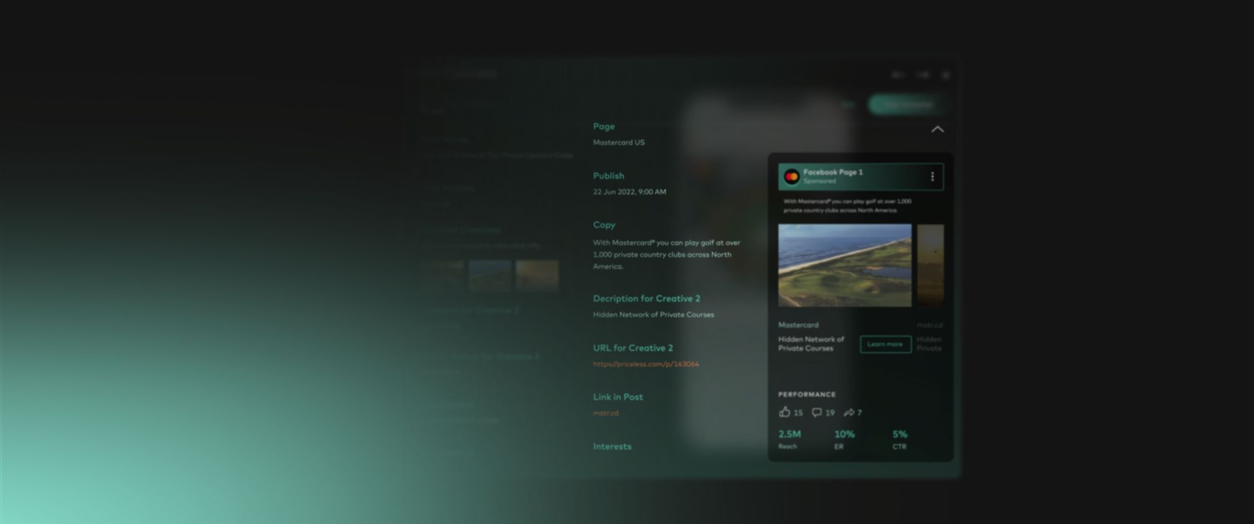1254x524 pixels.
Task: Follow the mstr.cd link under Link in Post
Action: pos(606,413)
